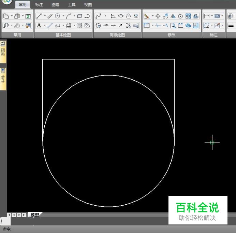Image resolution: width=236 pixels, height=233 pixels.
Task: Click the application logo button
Action: point(6,2)
